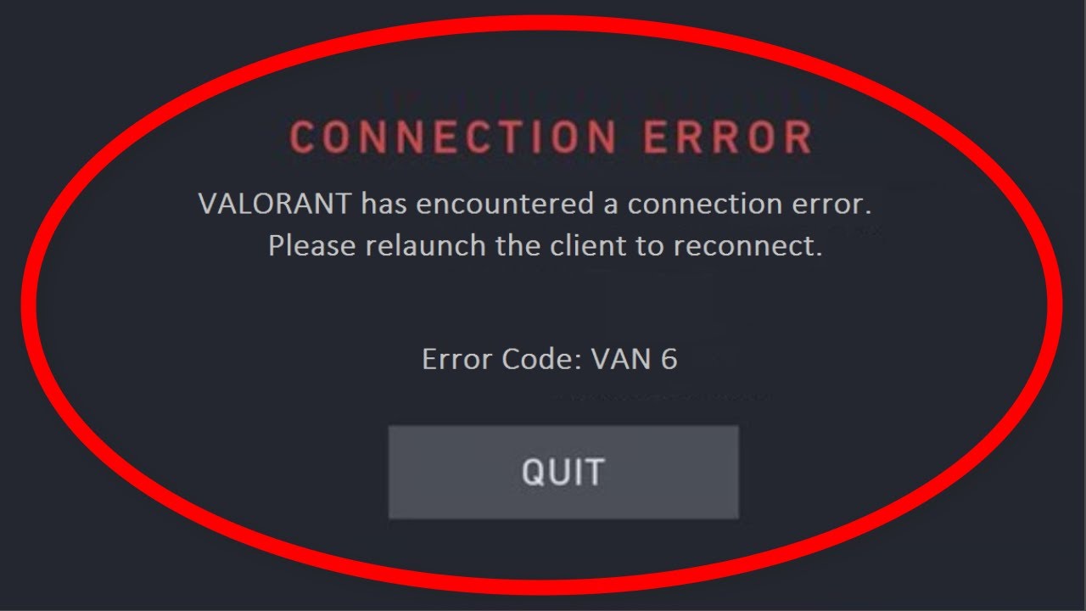
Task: Click 'VAN 6' in the error code
Action: click(635, 359)
